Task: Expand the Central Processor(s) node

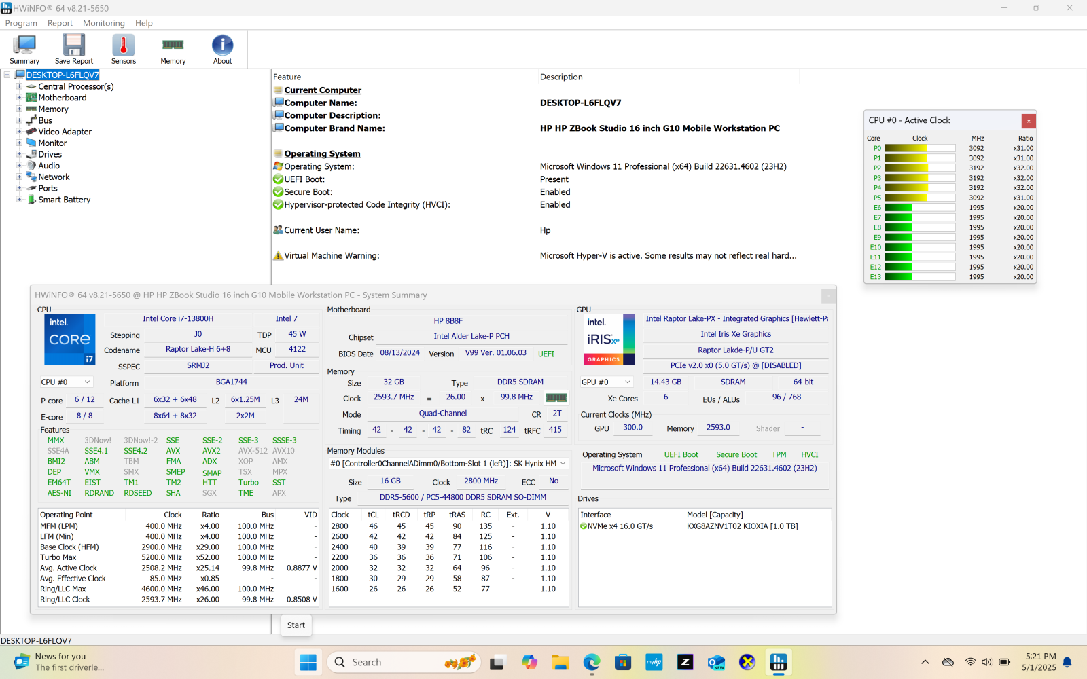Action: click(19, 86)
